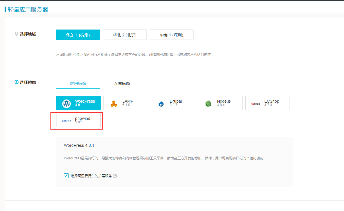Viewport: 344px width, 211px height.
Task: Choose the ECShop 4.7.3 image label
Action: (x=272, y=103)
